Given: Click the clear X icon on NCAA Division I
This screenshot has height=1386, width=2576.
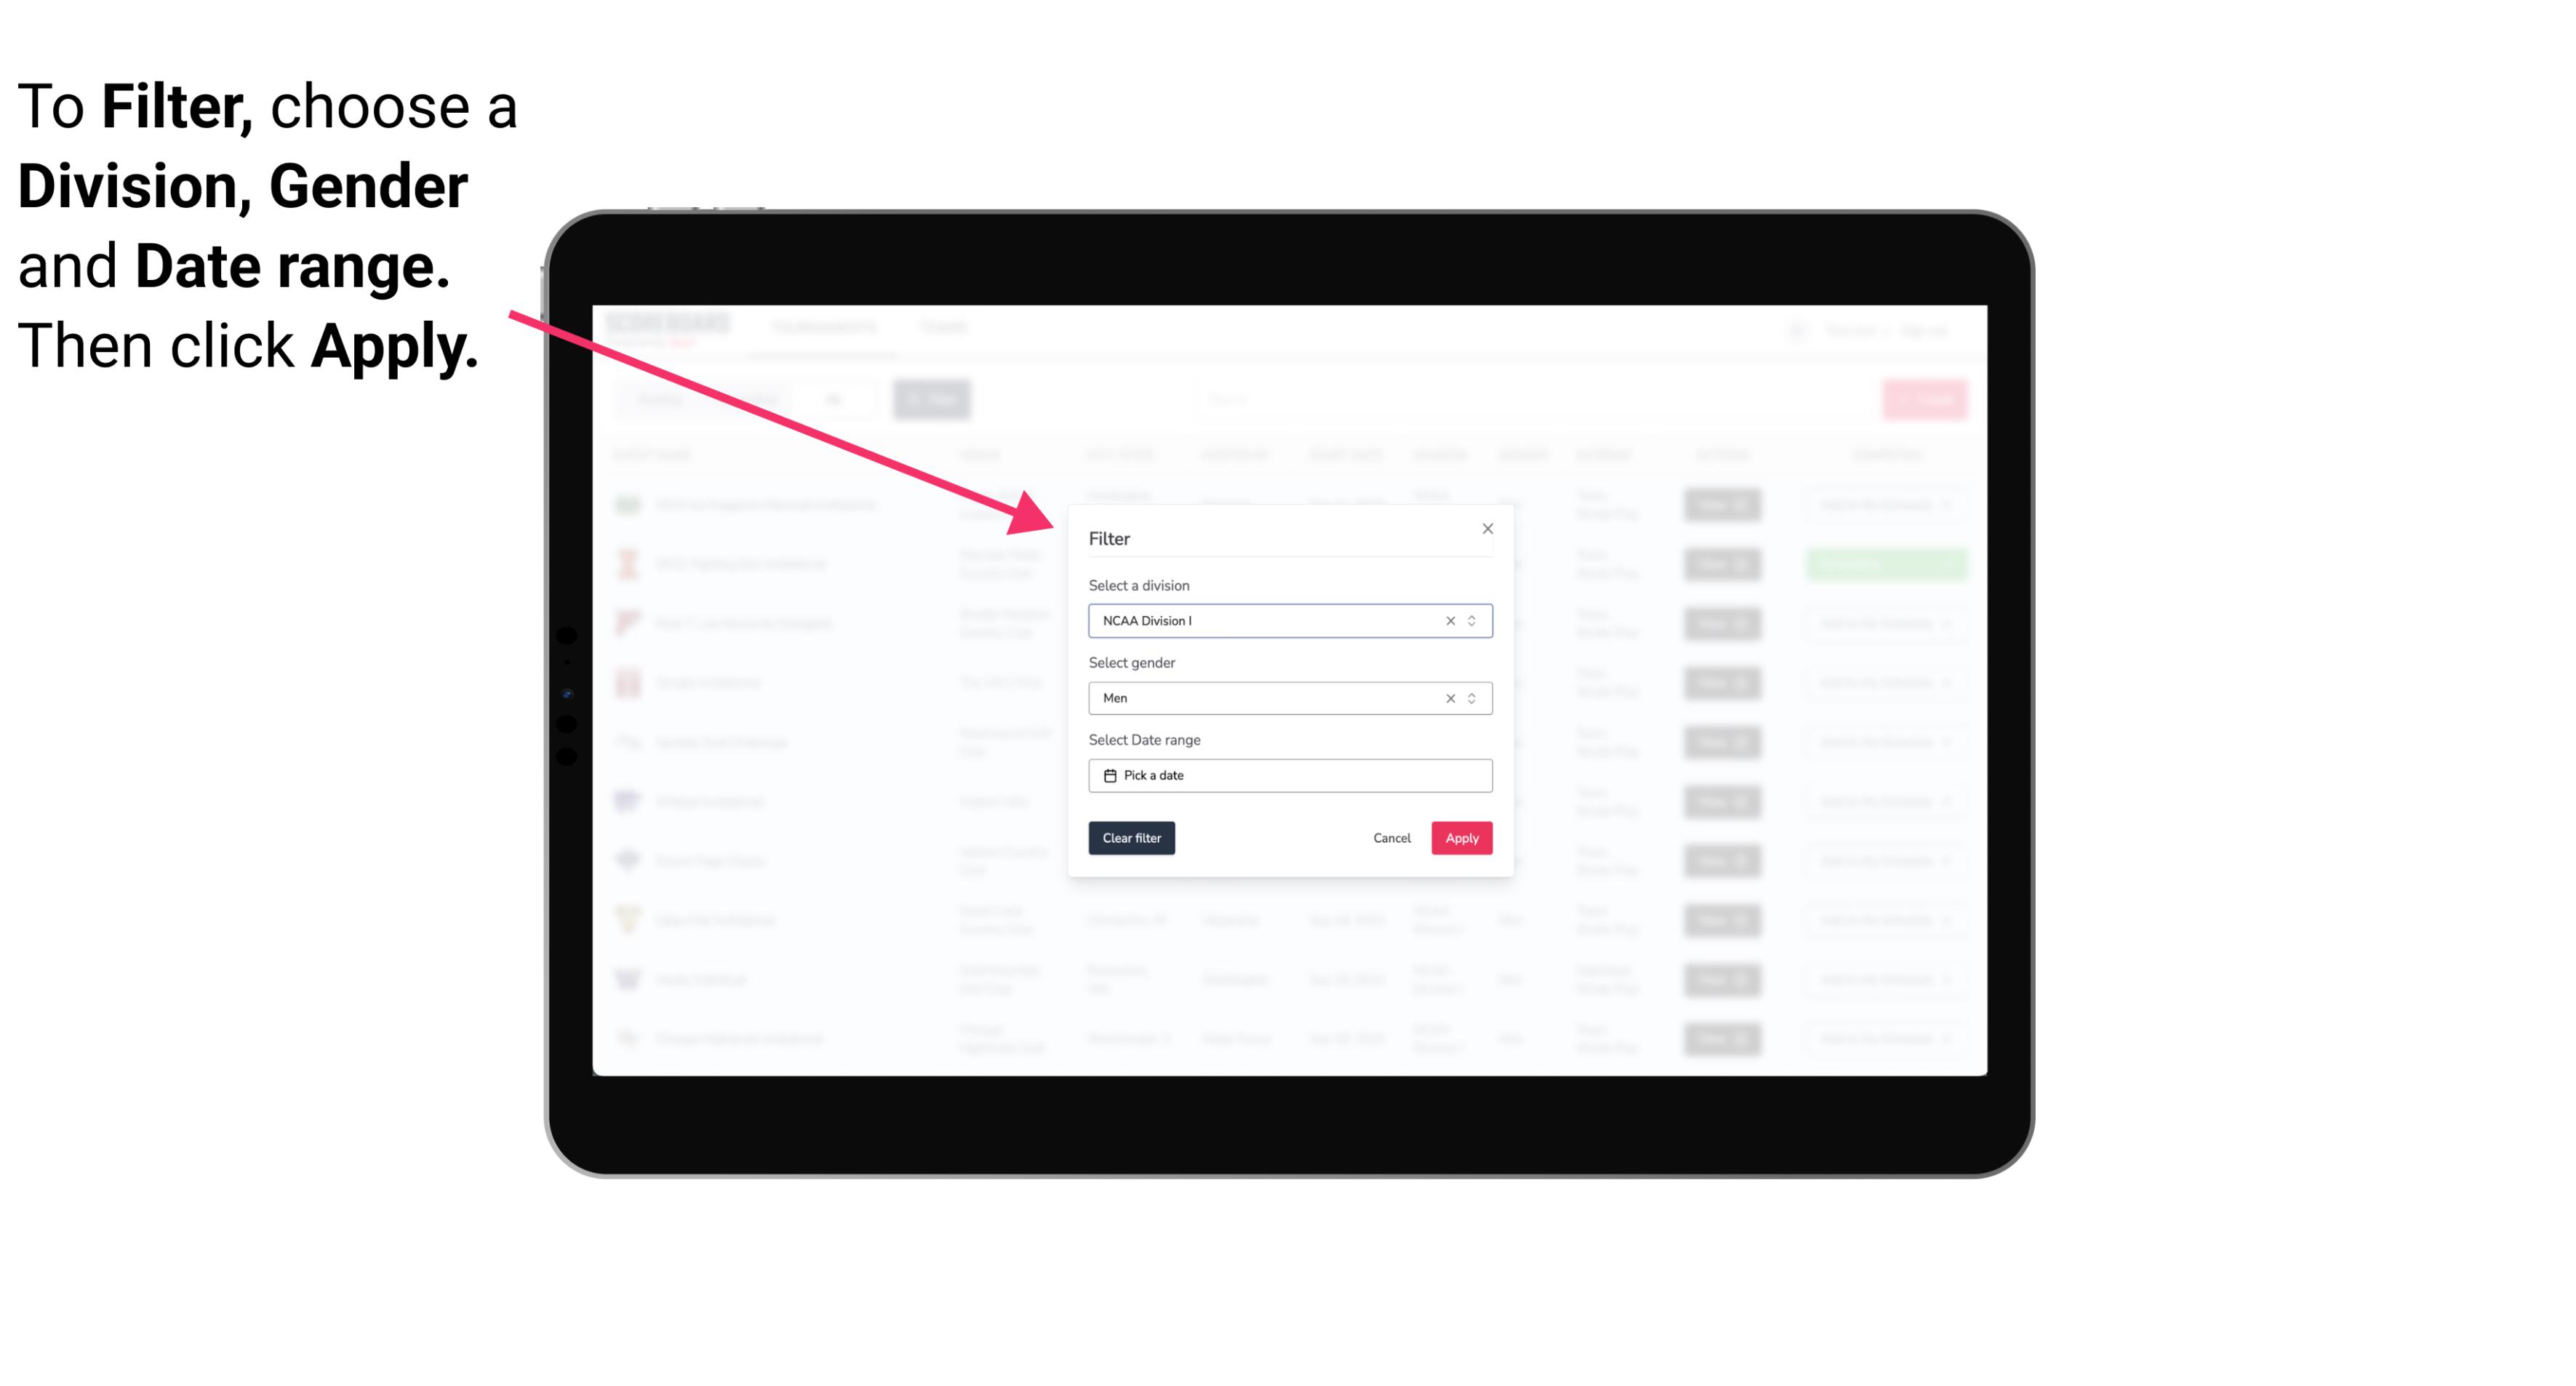Looking at the screenshot, I should [x=1449, y=621].
